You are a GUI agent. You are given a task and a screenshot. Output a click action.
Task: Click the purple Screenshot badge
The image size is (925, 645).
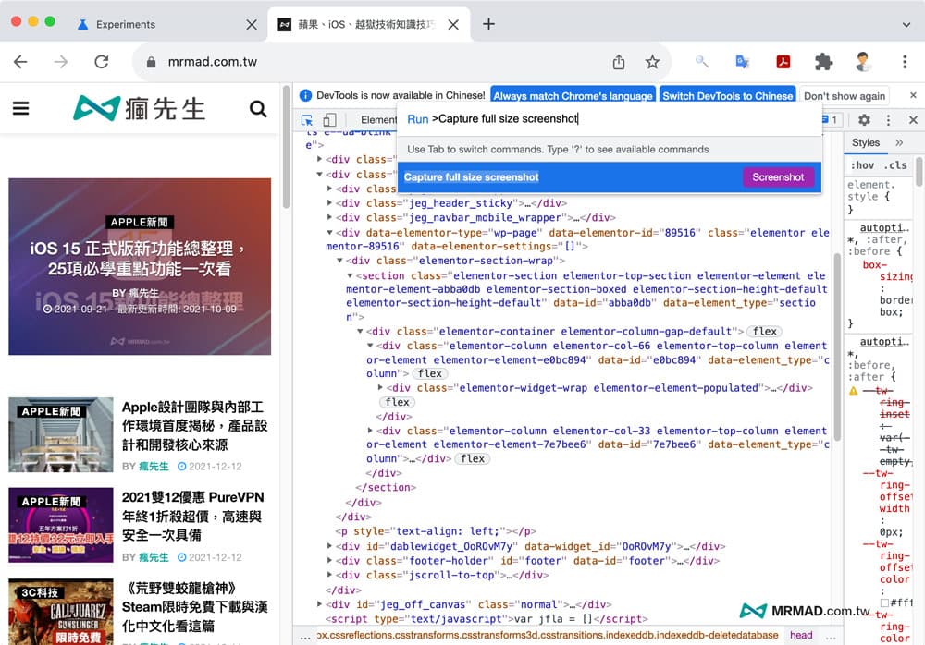[778, 177]
